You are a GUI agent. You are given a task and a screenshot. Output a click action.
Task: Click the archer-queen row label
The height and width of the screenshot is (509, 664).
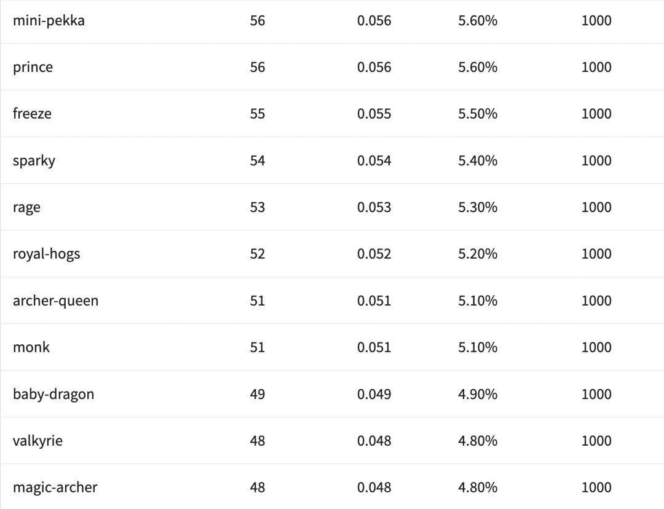tap(55, 301)
